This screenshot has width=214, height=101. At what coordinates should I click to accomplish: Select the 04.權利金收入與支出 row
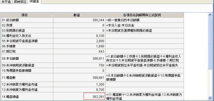click(92, 36)
